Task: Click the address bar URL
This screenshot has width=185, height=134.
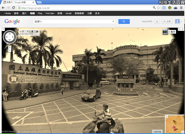Action: tap(36, 8)
